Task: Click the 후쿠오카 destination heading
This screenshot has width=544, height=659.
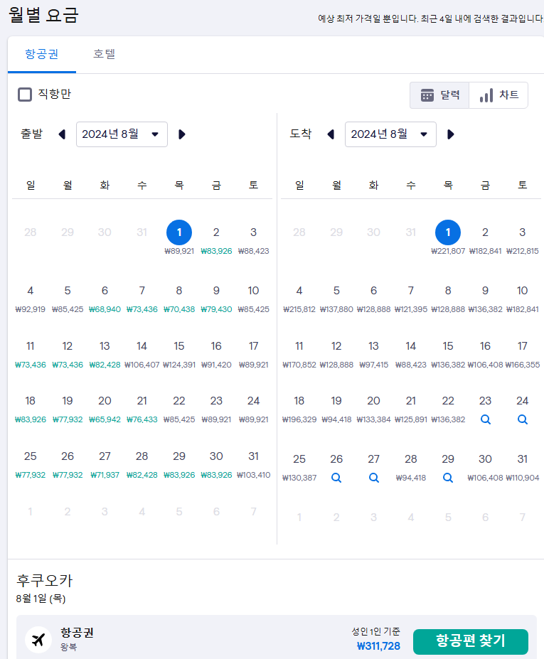Action: point(45,580)
